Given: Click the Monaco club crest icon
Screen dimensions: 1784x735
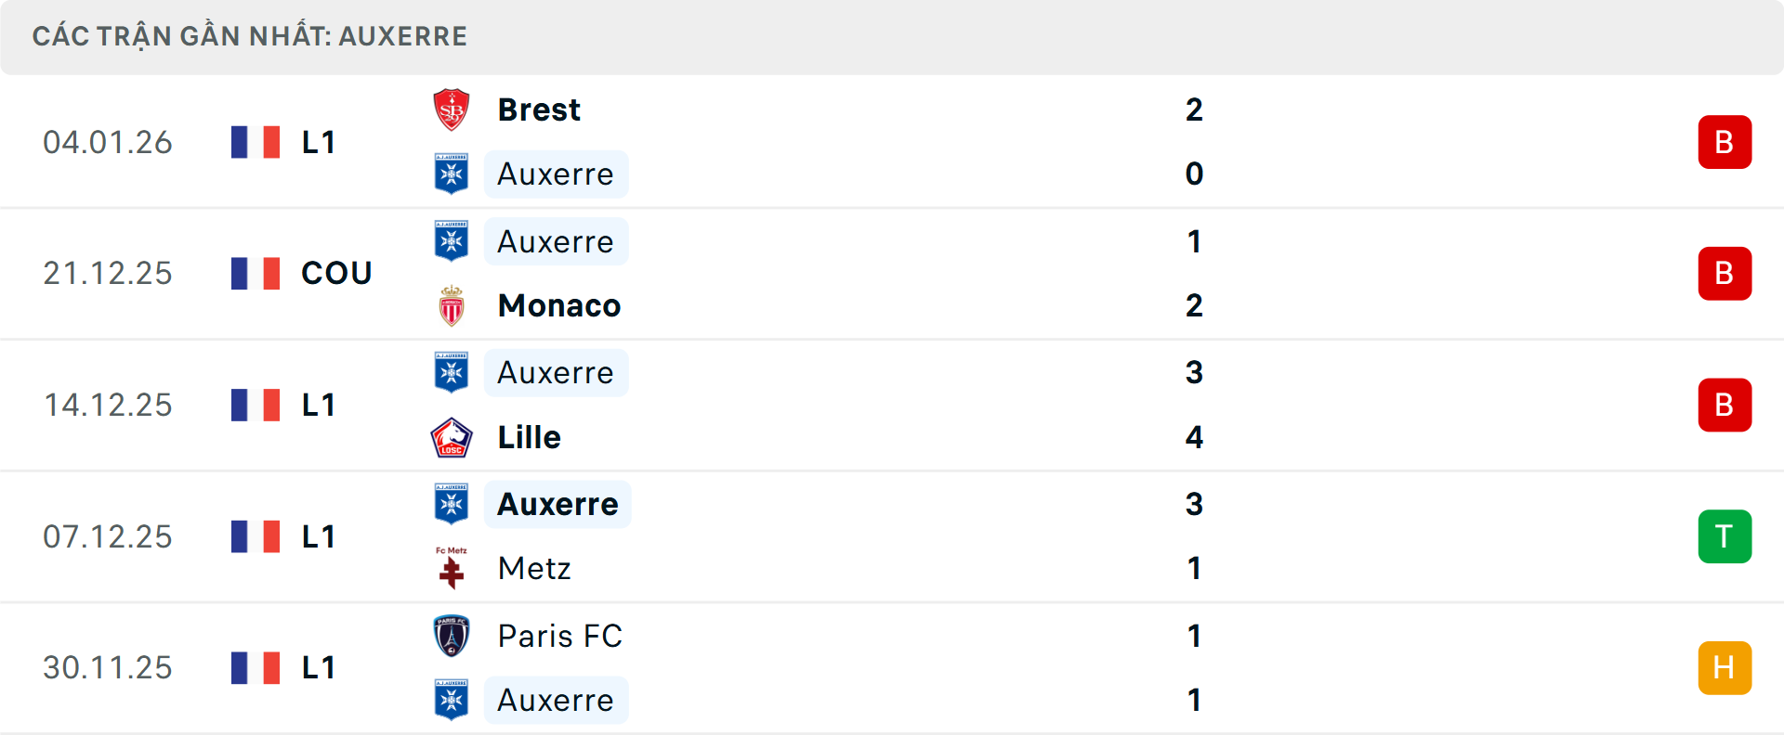Looking at the screenshot, I should point(452,306).
